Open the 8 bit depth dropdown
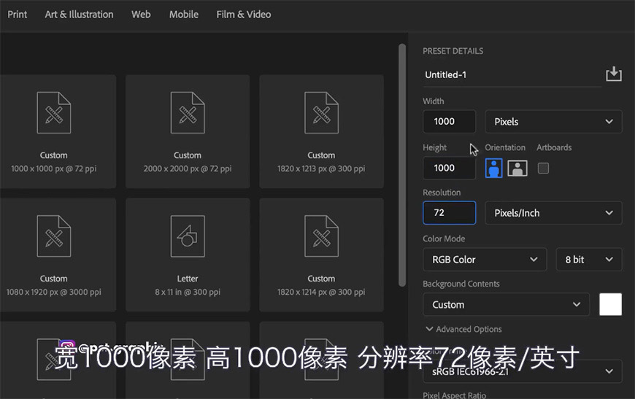This screenshot has height=399, width=635. (589, 260)
